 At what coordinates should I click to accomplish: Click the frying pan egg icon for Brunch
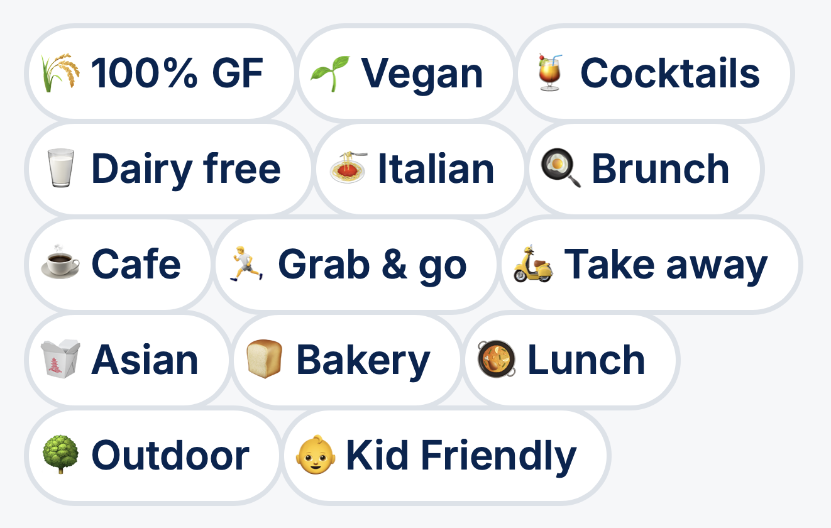click(x=561, y=168)
